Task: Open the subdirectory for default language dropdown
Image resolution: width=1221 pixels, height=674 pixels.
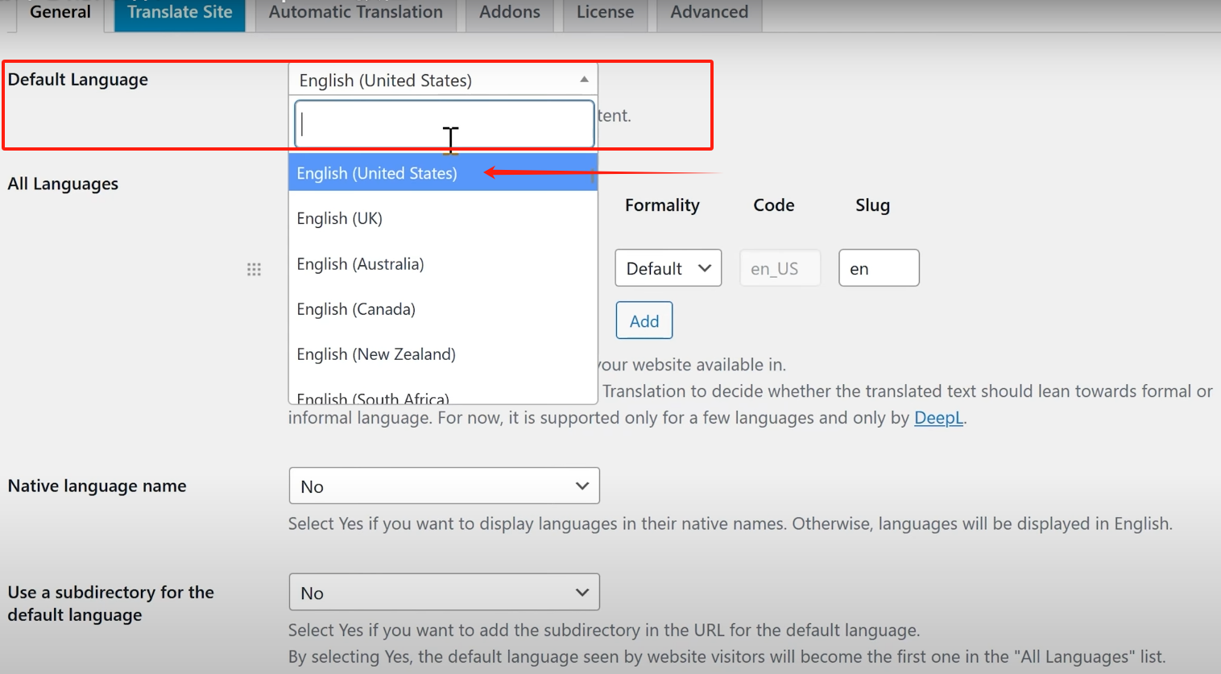Action: tap(444, 593)
